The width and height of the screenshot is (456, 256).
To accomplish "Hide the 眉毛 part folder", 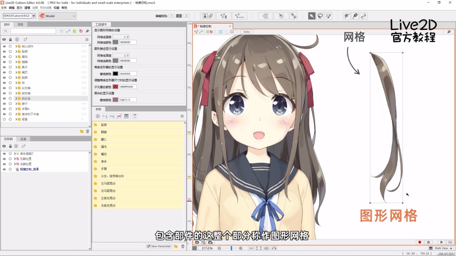I will pos(4,57).
